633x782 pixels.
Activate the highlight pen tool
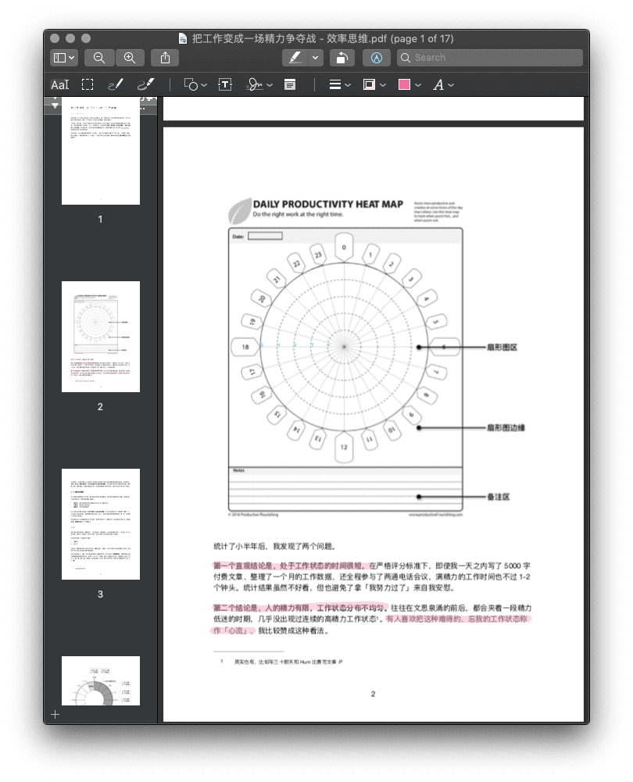pos(295,58)
